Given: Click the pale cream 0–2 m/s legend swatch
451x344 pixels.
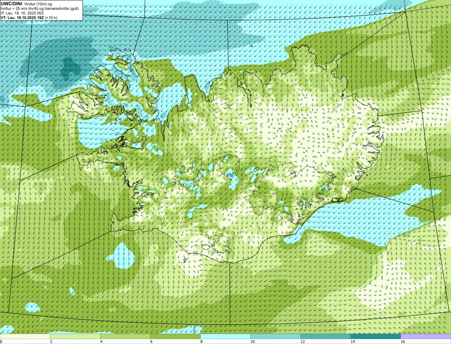Looking at the screenshot, I should point(25,336).
